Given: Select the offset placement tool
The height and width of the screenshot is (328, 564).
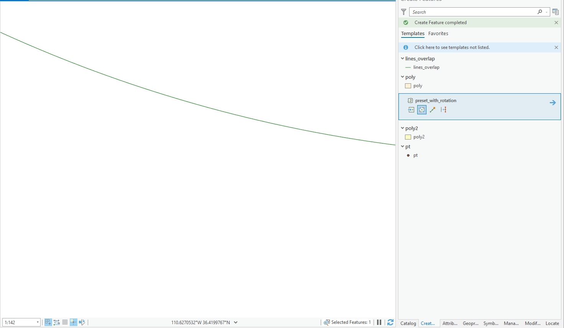Looking at the screenshot, I should (444, 110).
